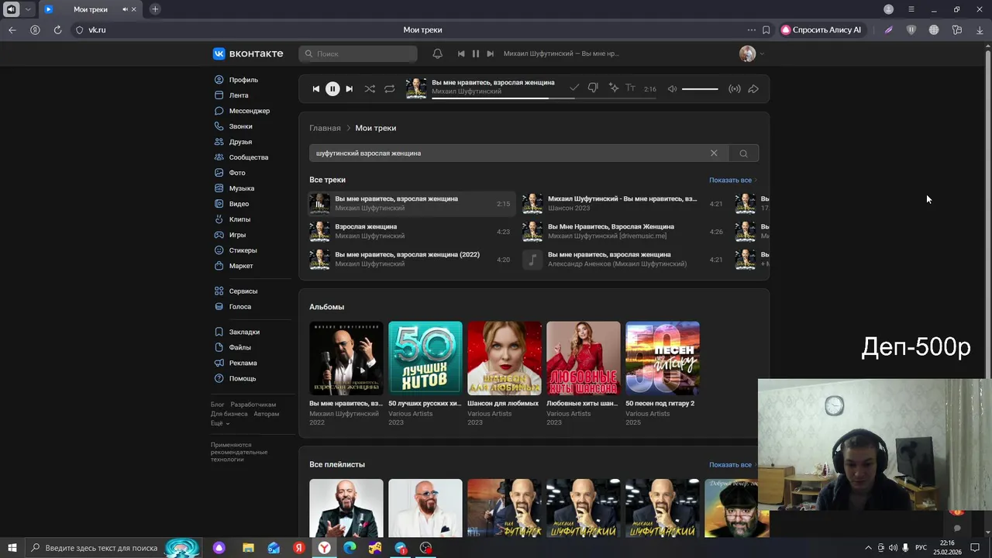Open Видео section icon
The width and height of the screenshot is (992, 558).
pos(219,204)
